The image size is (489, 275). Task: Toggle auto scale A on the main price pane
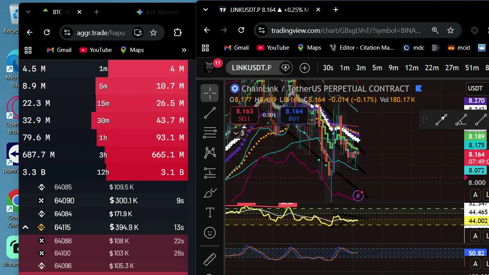(x=475, y=195)
